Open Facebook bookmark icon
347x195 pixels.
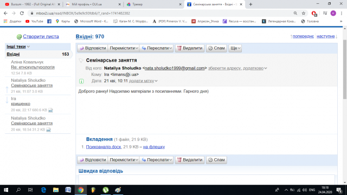pos(49,21)
